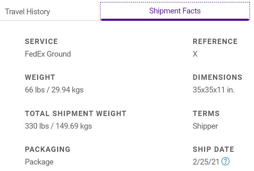The height and width of the screenshot is (171, 254).
Task: Select the 2/25/21 ship date text
Action: [206, 162]
